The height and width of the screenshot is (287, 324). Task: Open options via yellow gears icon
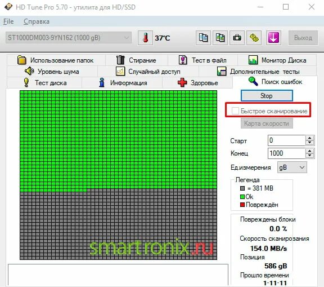(254, 38)
